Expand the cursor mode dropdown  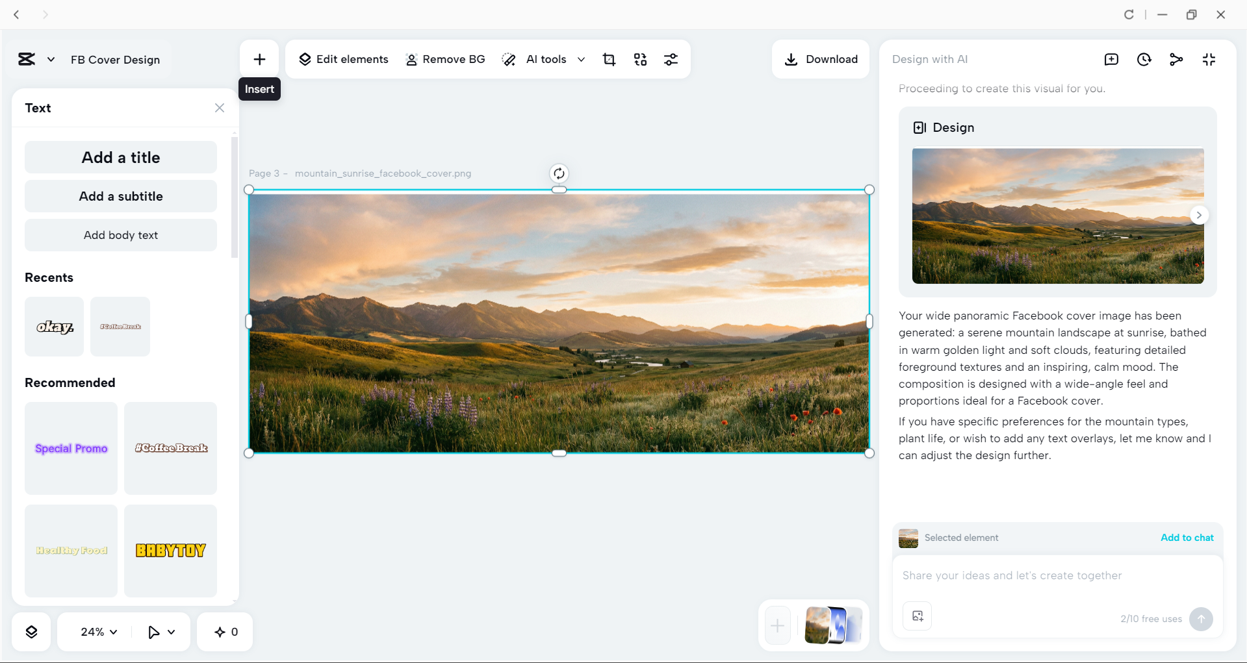click(161, 631)
